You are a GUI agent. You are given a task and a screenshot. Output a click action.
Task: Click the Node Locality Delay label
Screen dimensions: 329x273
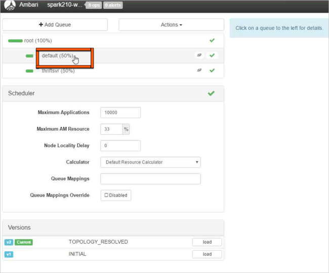67,145
